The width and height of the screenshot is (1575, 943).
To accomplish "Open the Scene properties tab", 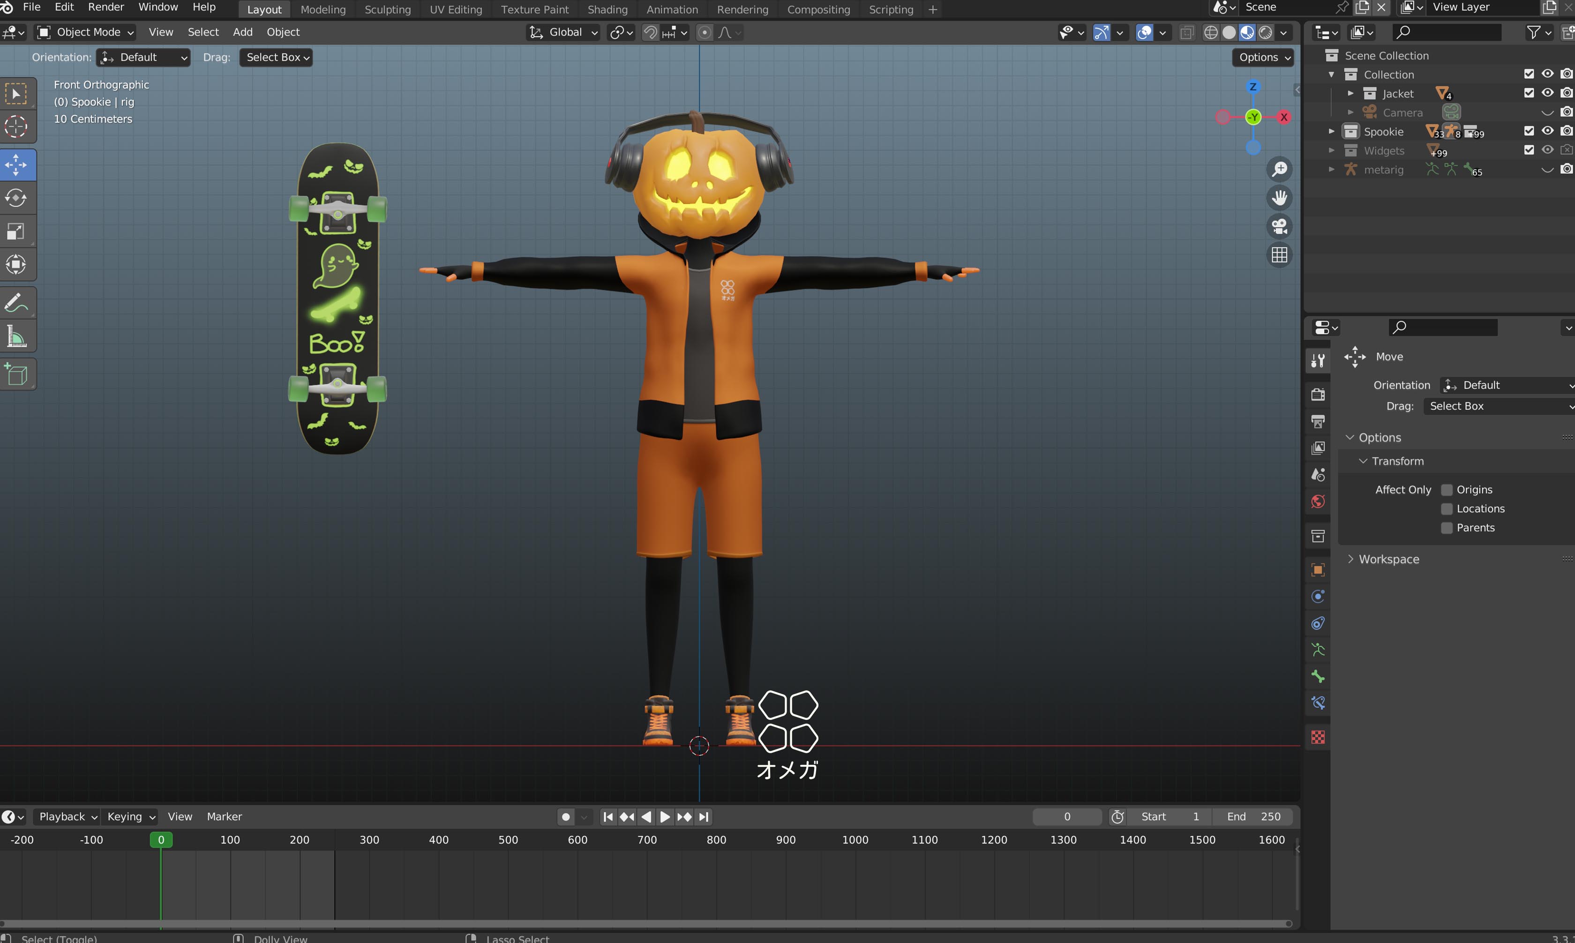I will [1318, 475].
